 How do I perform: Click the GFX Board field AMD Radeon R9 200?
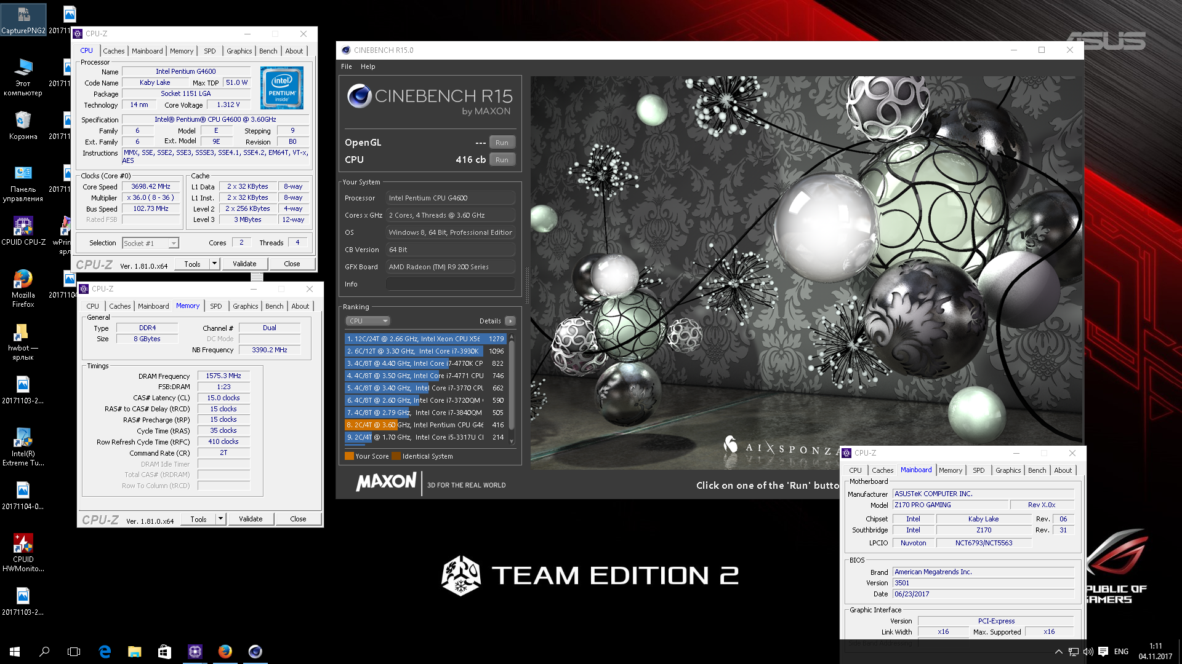pyautogui.click(x=451, y=267)
